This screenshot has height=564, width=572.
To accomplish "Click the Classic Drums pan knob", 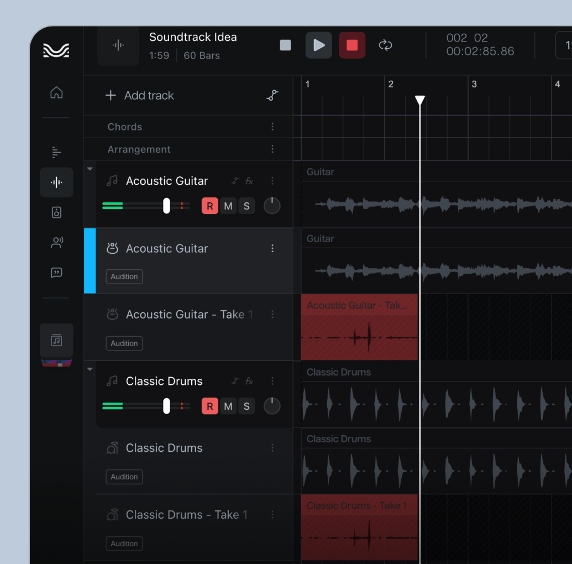I will coord(272,406).
